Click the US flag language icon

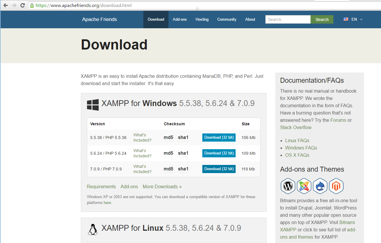(346, 19)
